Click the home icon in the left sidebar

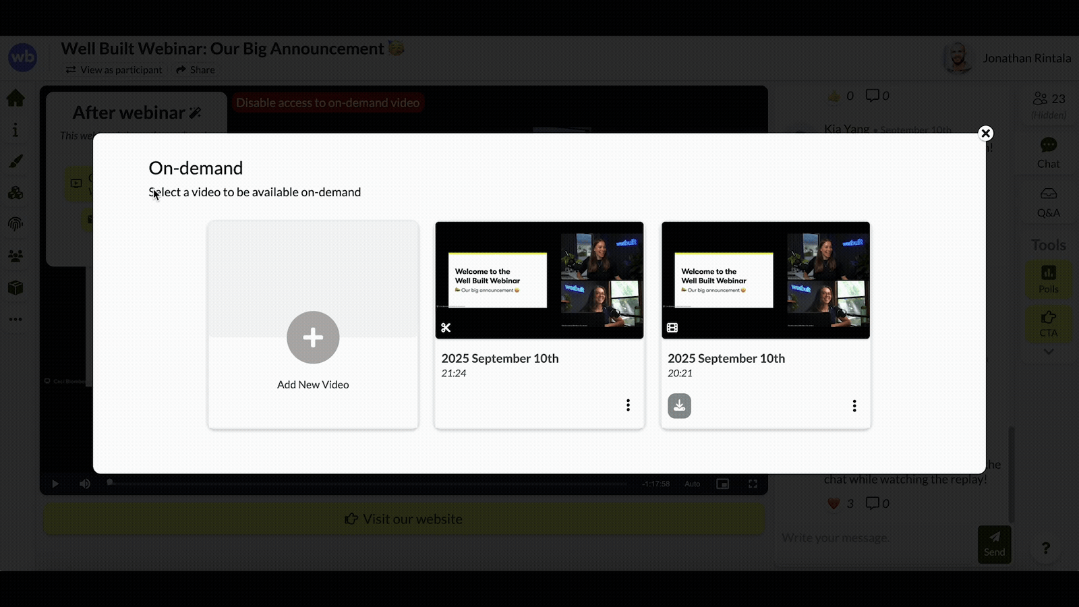(16, 98)
